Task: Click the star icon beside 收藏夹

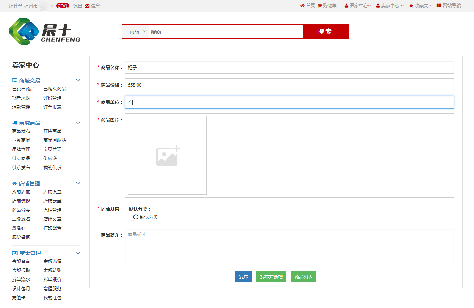Action: tap(411, 6)
